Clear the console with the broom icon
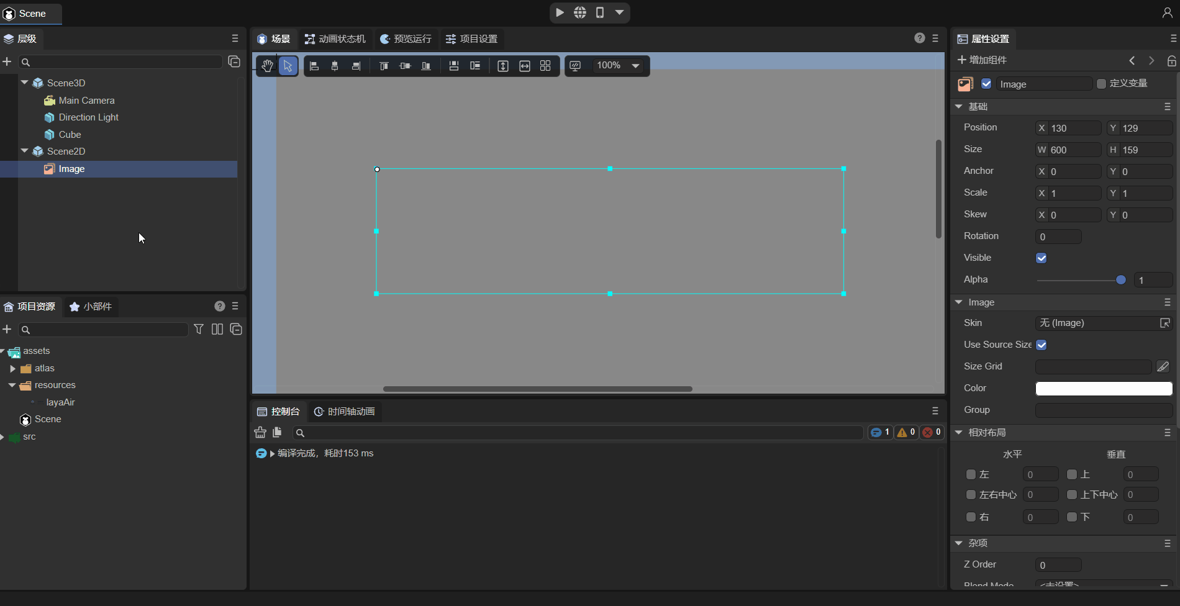The image size is (1180, 606). [260, 432]
